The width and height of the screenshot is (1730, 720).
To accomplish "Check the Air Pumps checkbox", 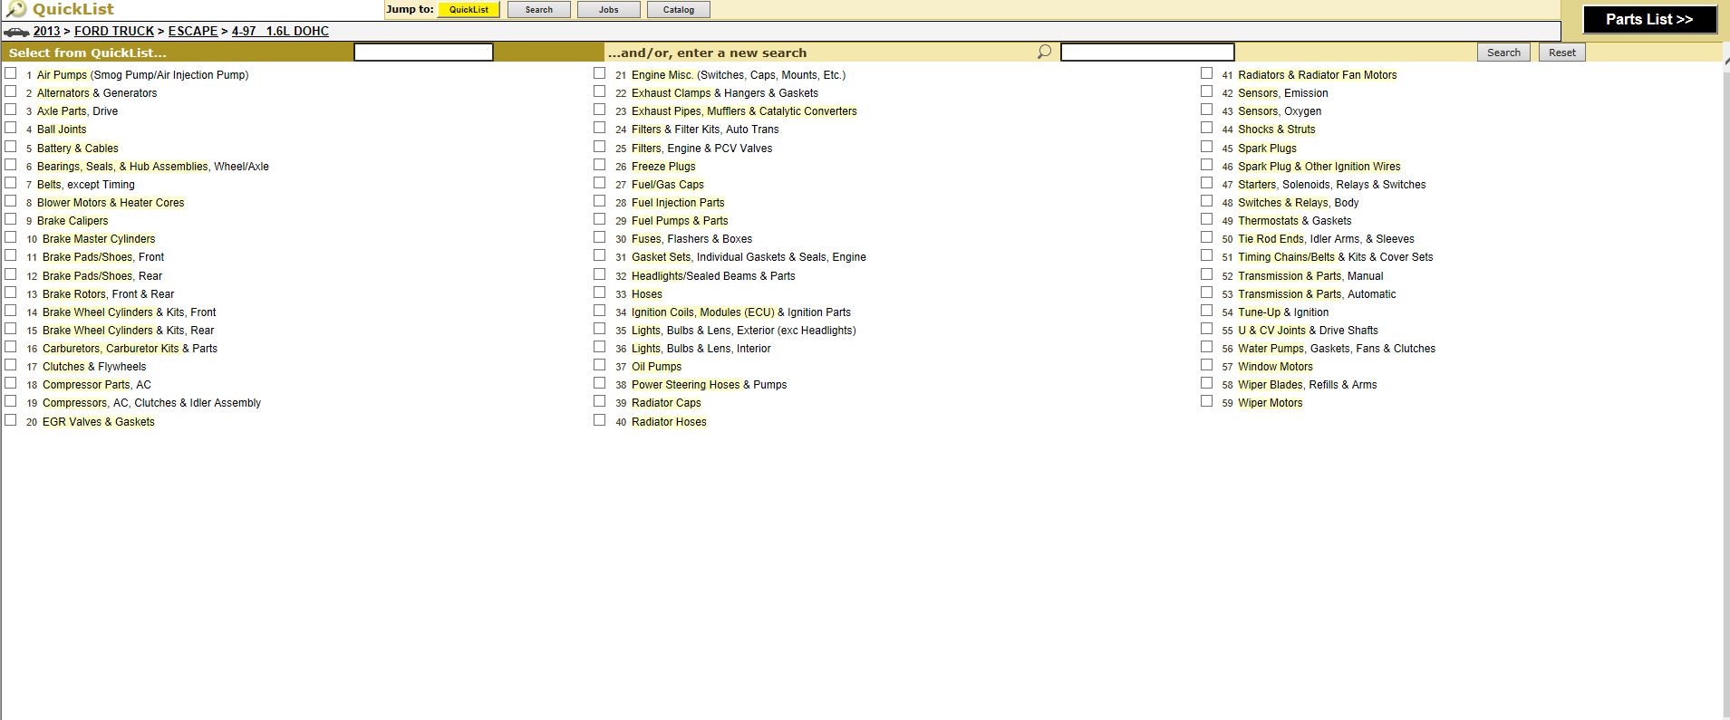I will click(x=11, y=73).
